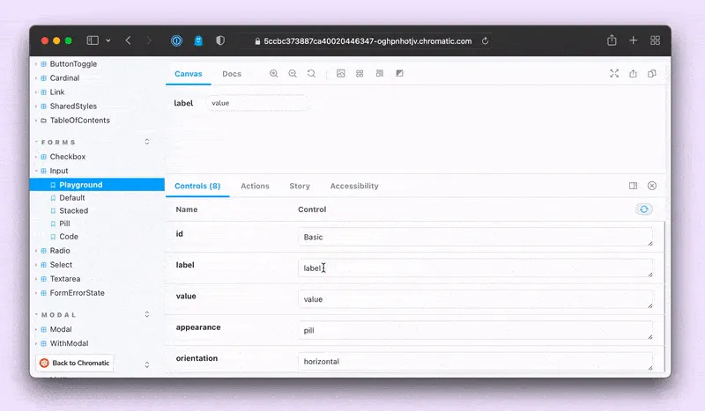This screenshot has width=705, height=411.
Task: Close the addons panel
Action: (x=652, y=186)
